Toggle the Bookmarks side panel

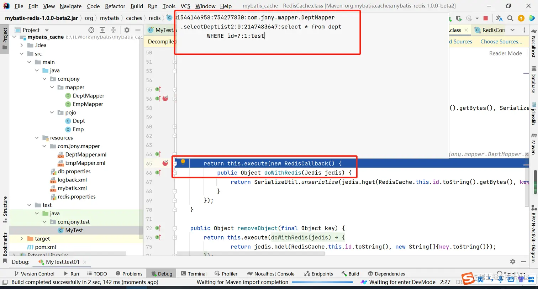pos(5,247)
